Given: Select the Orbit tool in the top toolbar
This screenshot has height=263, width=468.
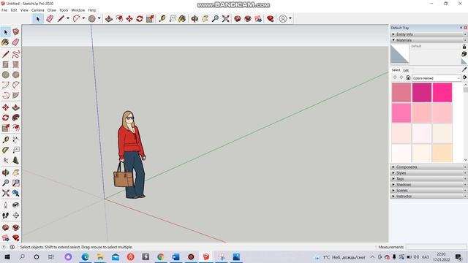Looking at the screenshot, I should [x=195, y=19].
